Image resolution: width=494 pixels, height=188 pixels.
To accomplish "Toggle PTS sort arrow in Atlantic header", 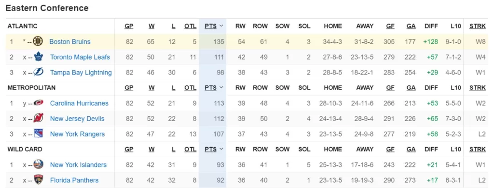I will pyautogui.click(x=221, y=26).
